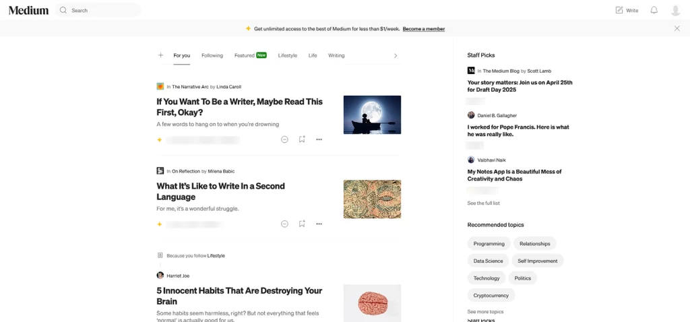This screenshot has width=690, height=322.
Task: Click the Medium logo
Action: pyautogui.click(x=28, y=10)
